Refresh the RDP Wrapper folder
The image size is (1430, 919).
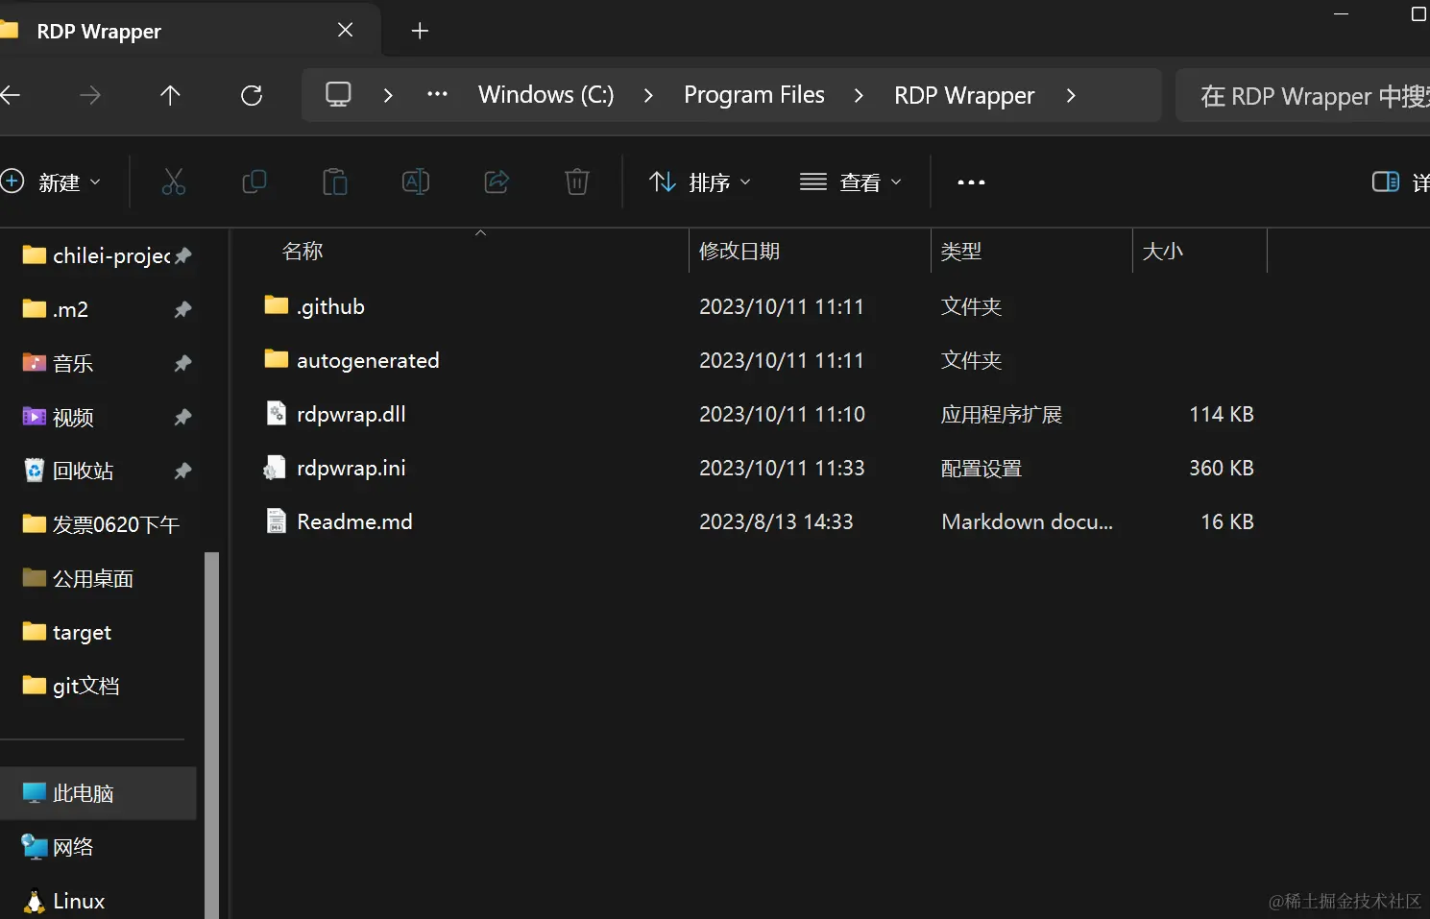pyautogui.click(x=252, y=95)
